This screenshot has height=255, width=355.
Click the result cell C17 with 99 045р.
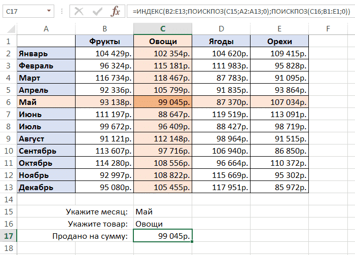click(163, 236)
